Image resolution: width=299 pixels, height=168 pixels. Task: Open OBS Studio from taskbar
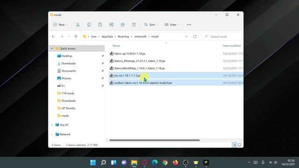(x=185, y=162)
